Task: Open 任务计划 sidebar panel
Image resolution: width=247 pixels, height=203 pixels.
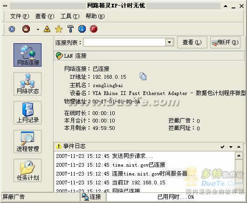Action: point(27,170)
